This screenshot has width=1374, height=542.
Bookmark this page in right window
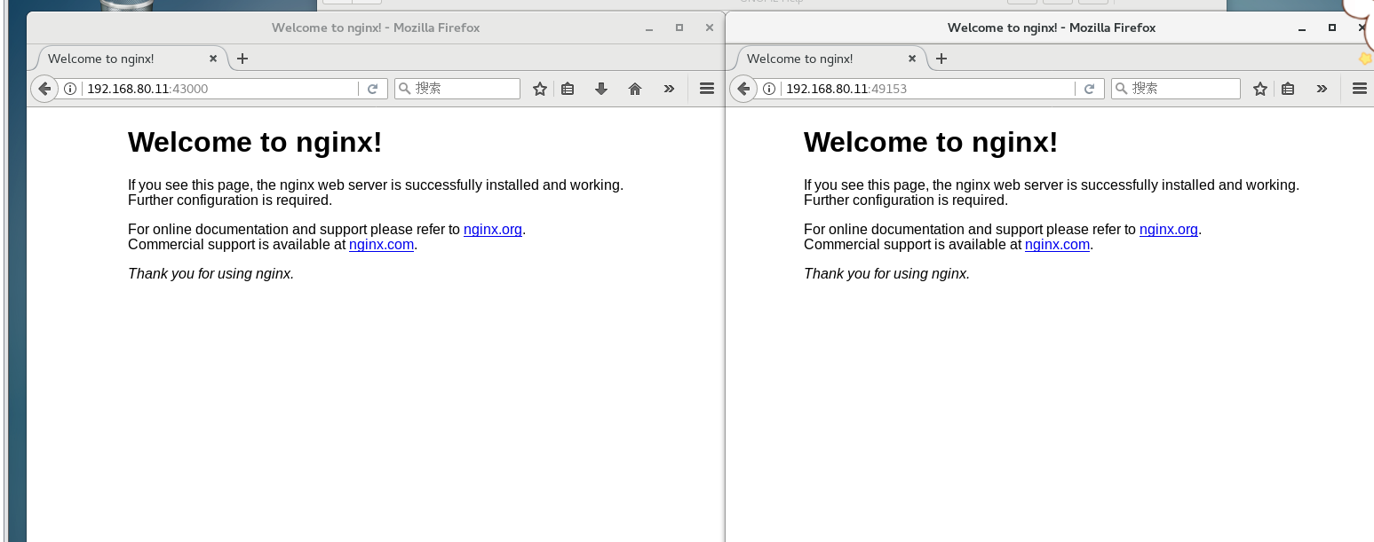click(x=1259, y=89)
